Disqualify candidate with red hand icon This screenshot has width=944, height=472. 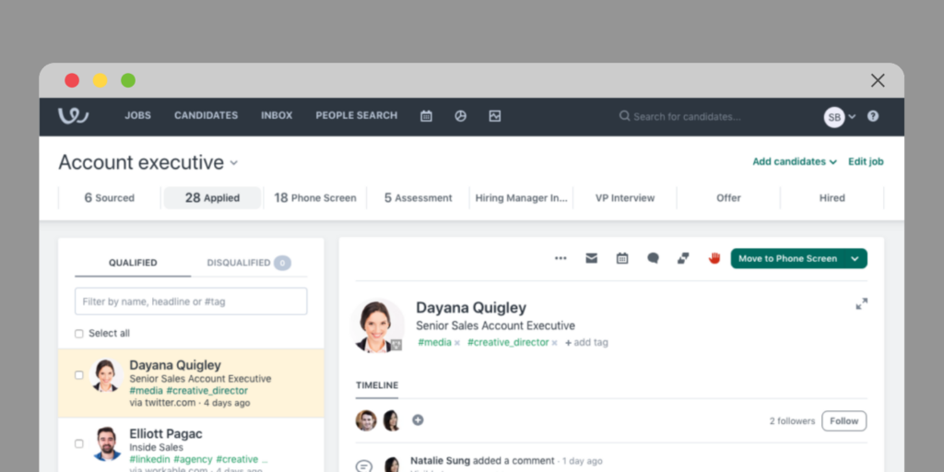coord(714,259)
